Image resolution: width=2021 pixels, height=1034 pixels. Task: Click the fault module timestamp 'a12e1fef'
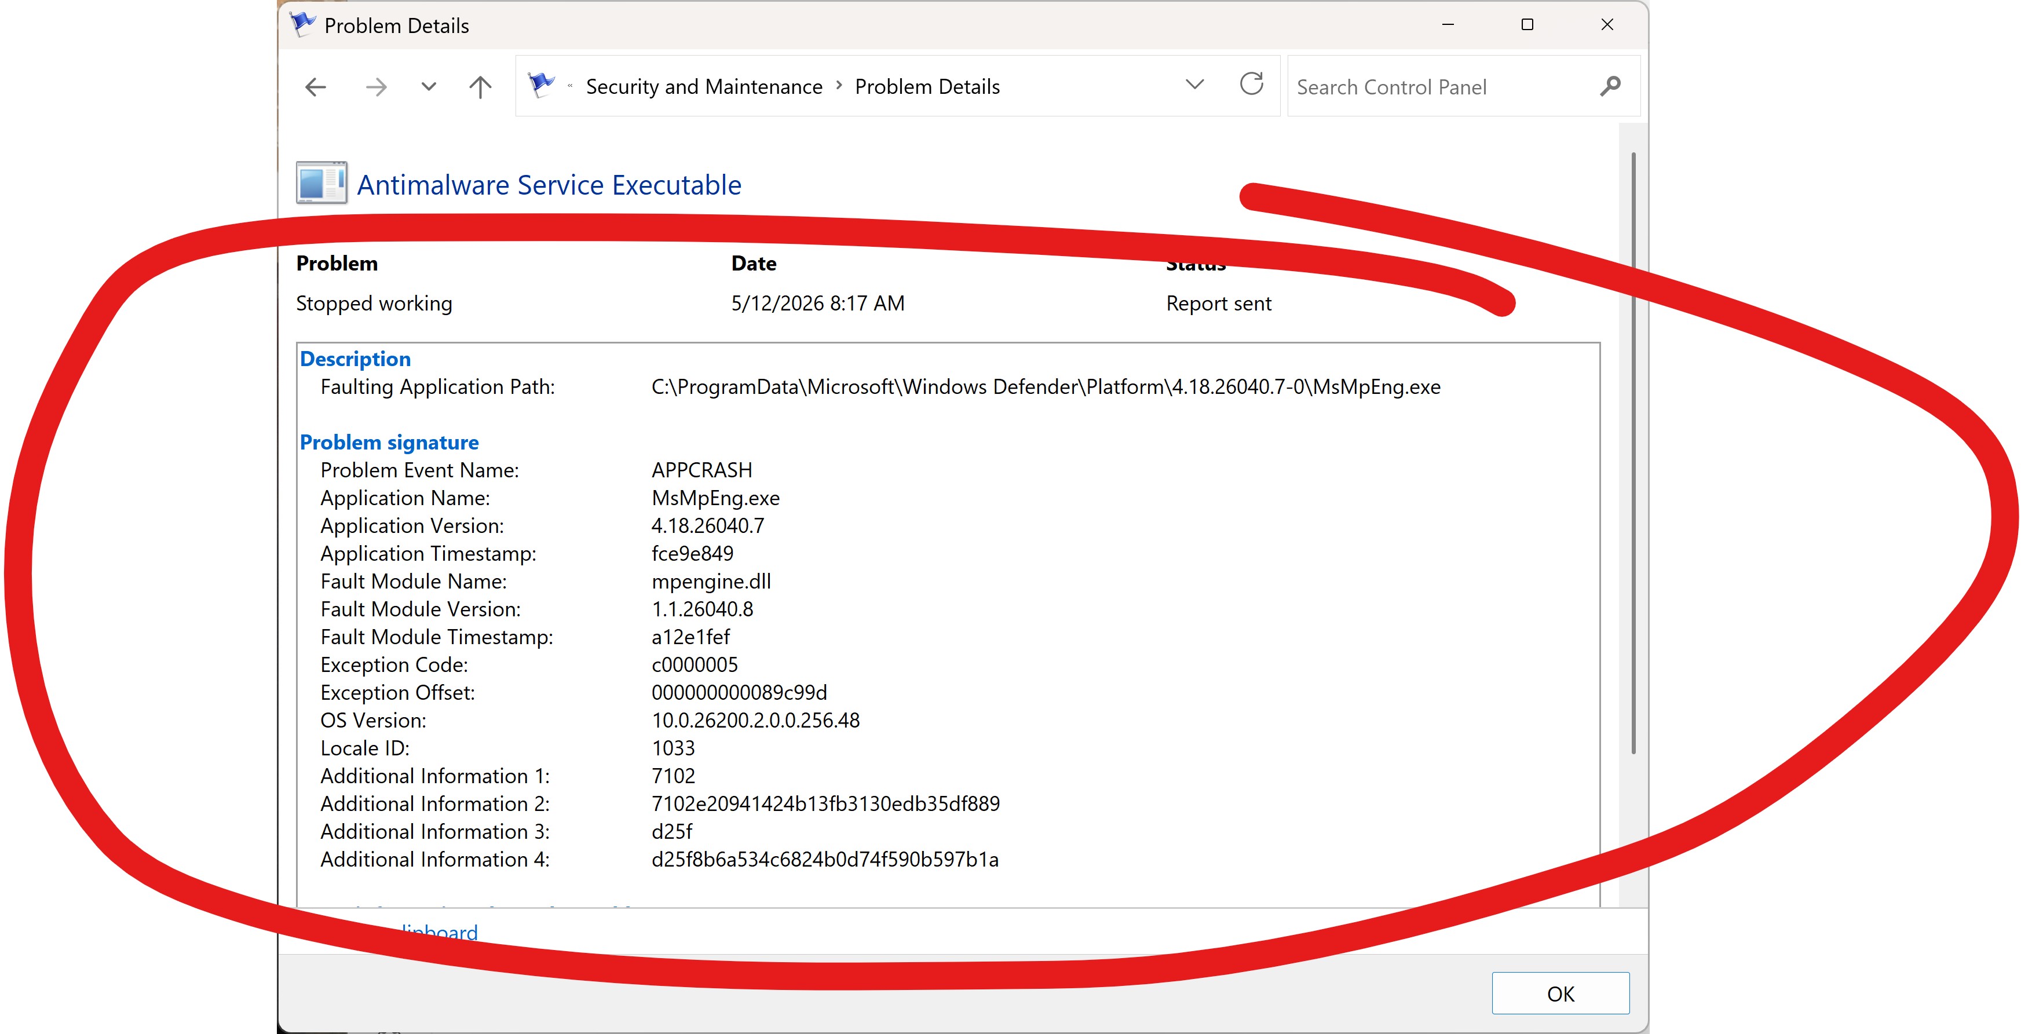coord(690,637)
